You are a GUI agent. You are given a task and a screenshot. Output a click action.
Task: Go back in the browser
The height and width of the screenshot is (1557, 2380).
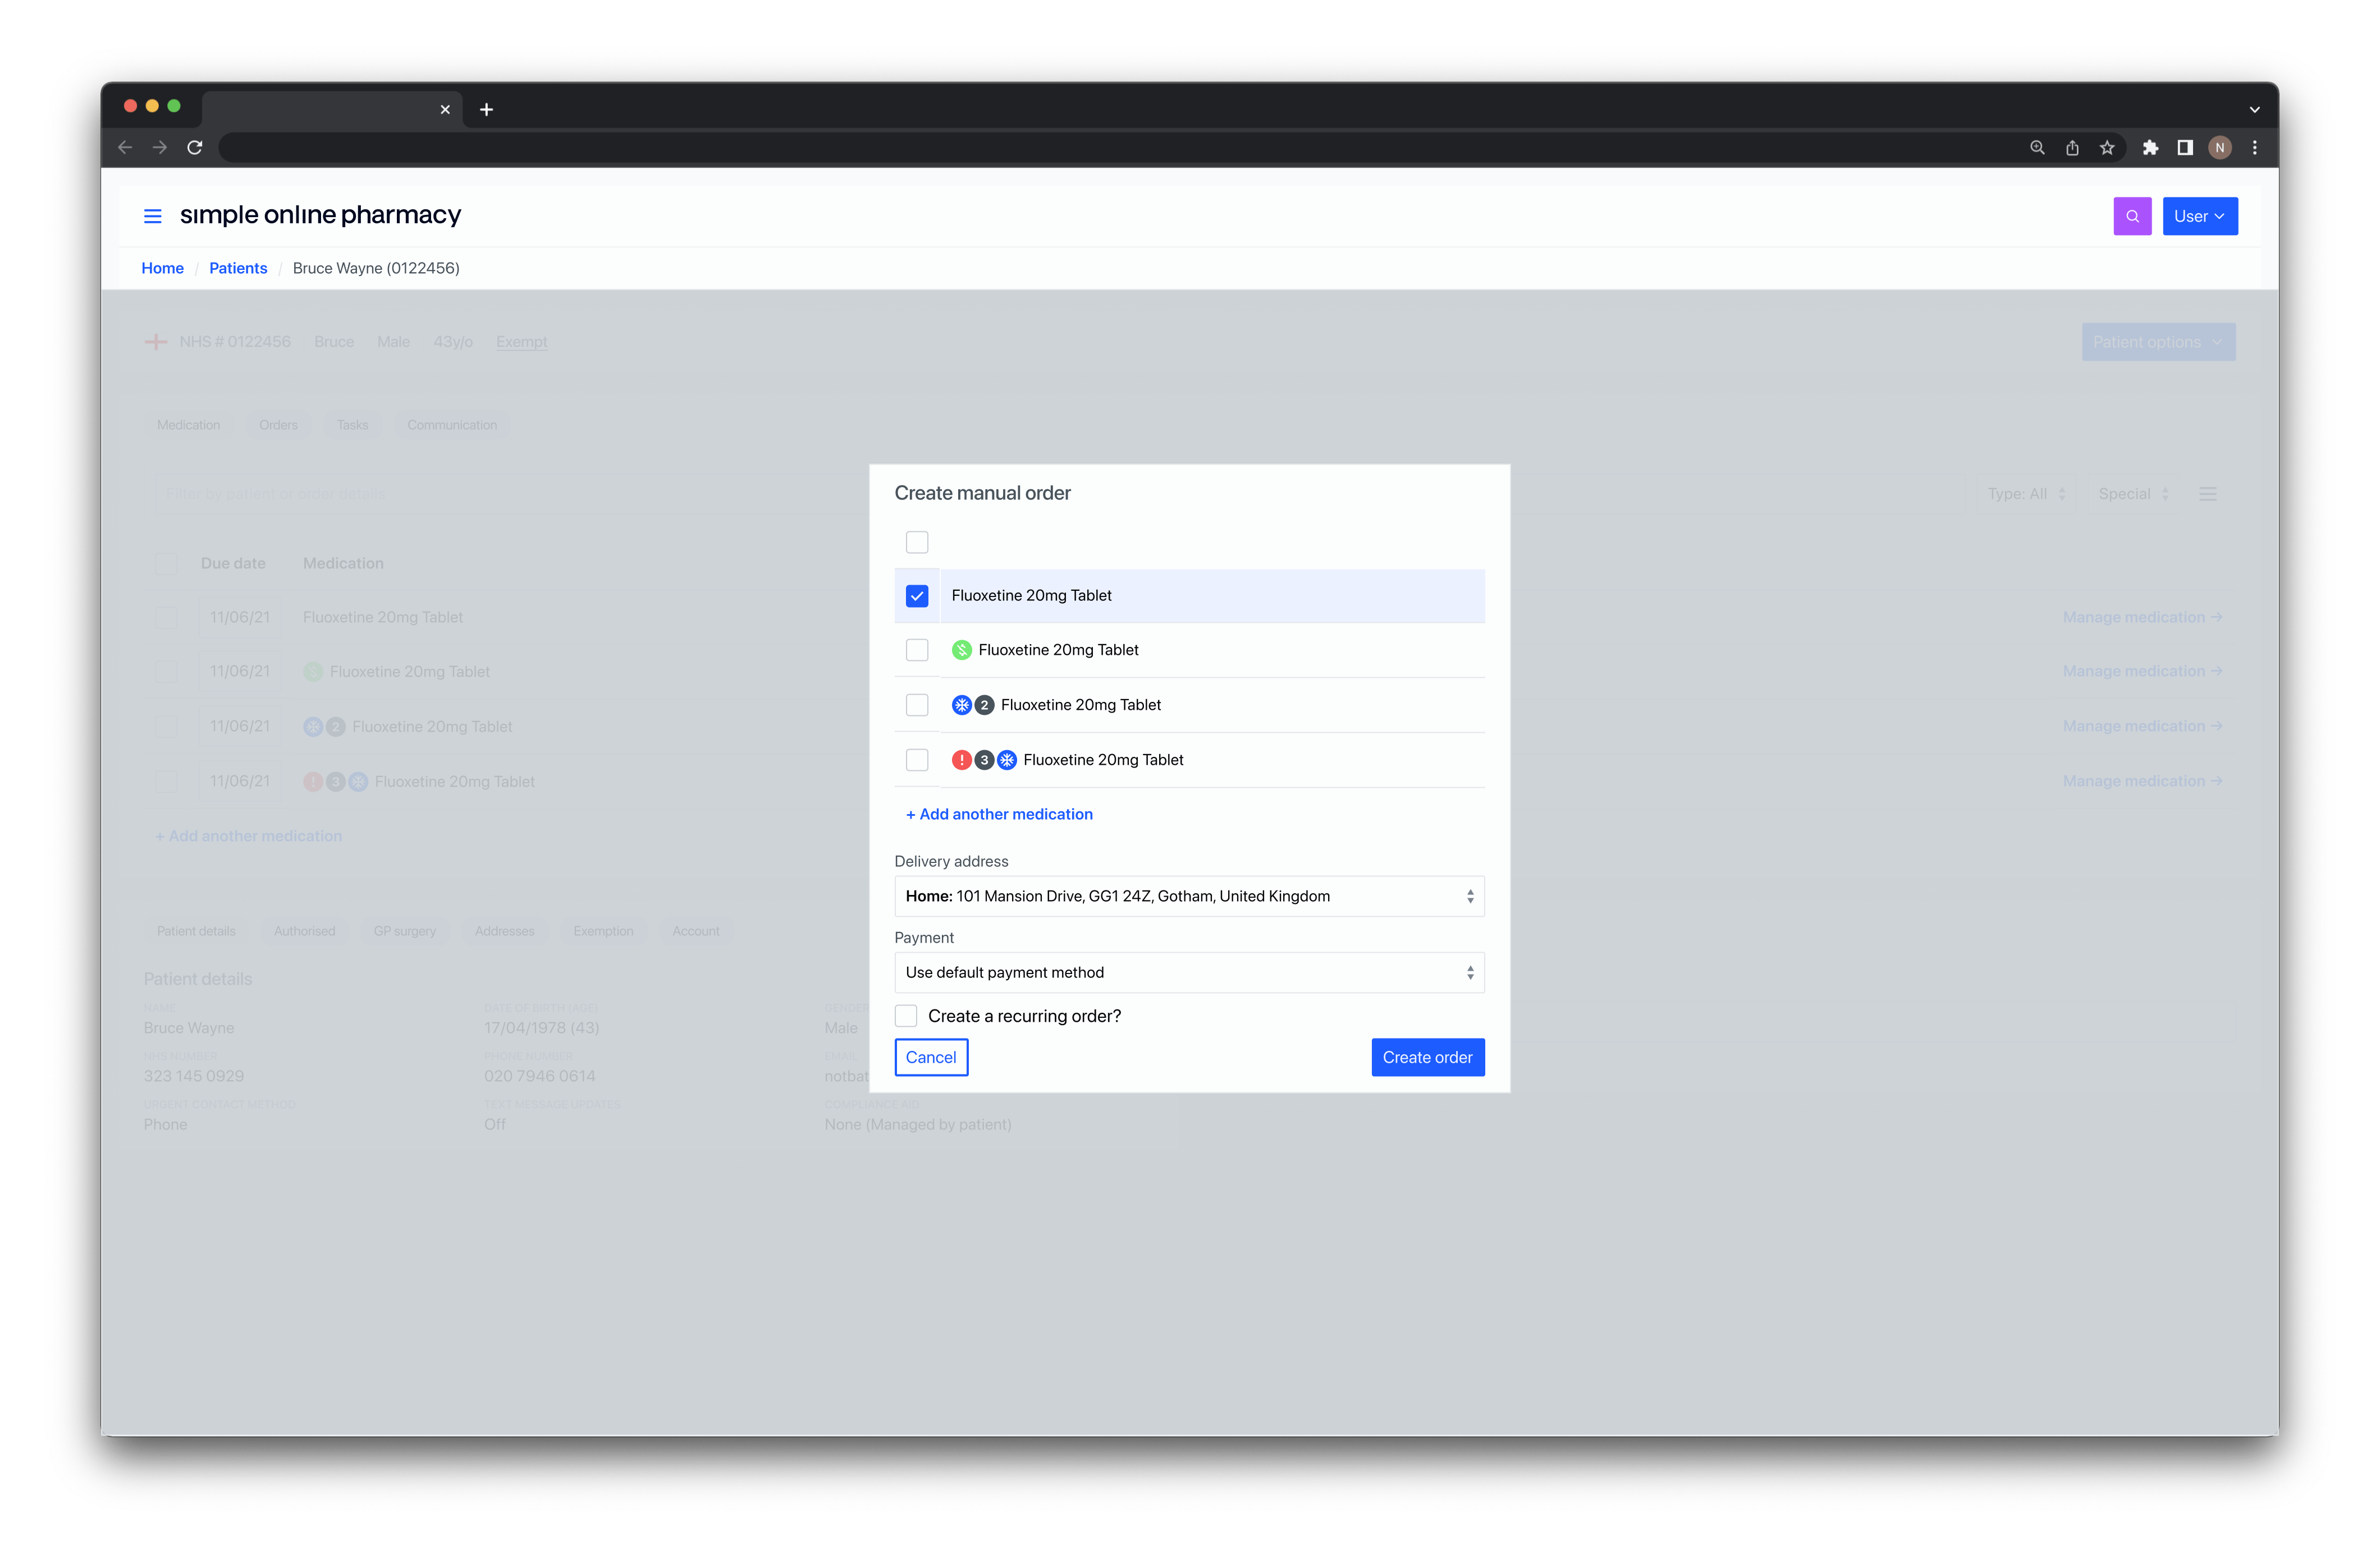click(125, 148)
